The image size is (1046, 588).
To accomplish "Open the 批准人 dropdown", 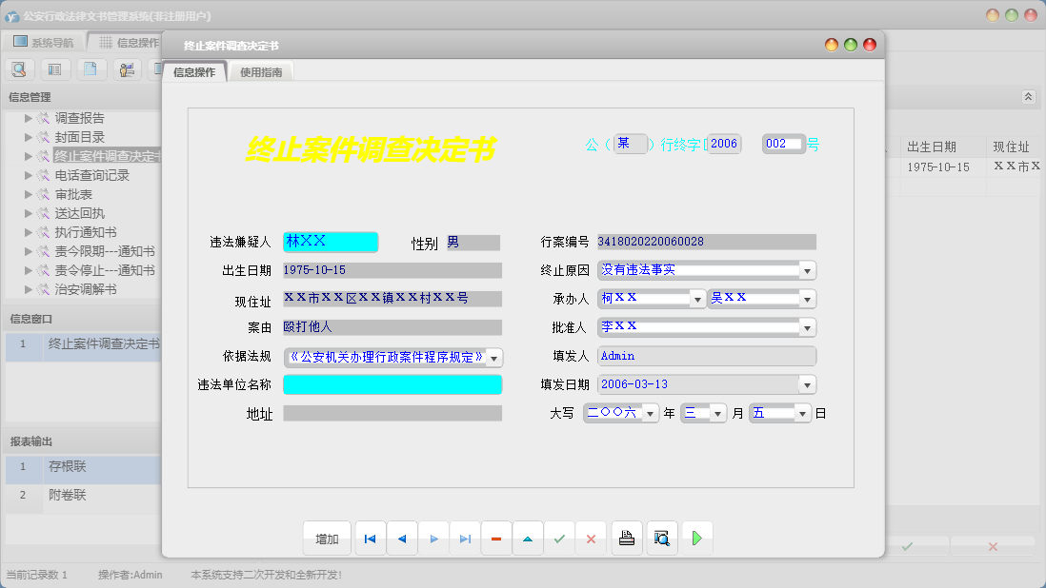I will pyautogui.click(x=808, y=327).
